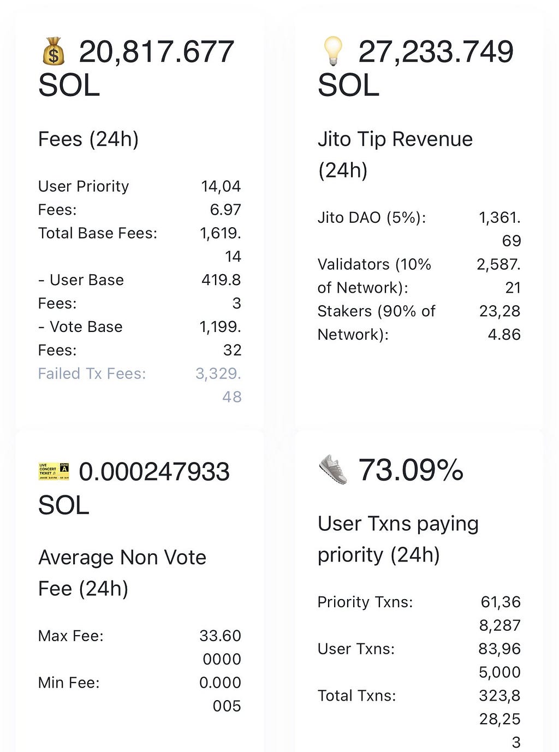Viewport: 559px width, 752px height.
Task: Click the Total Txns label
Action: click(x=357, y=696)
